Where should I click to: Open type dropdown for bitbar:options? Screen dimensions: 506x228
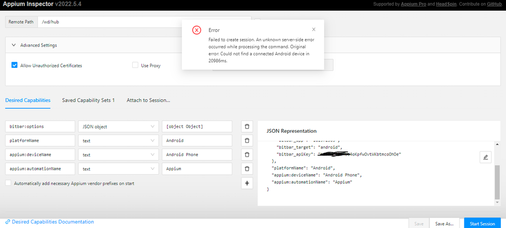pos(118,126)
